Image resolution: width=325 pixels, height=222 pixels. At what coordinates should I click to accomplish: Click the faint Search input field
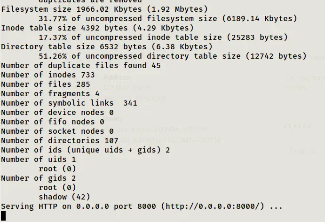tap(306, 151)
